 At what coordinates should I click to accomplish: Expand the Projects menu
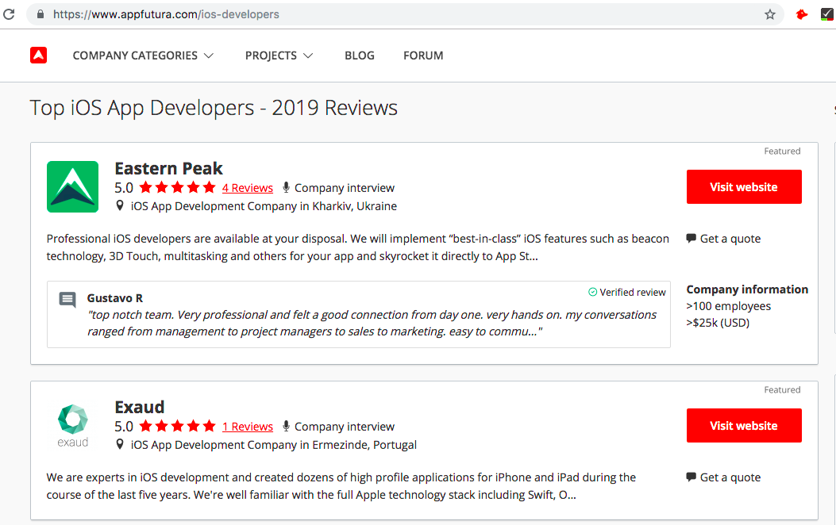(x=279, y=56)
